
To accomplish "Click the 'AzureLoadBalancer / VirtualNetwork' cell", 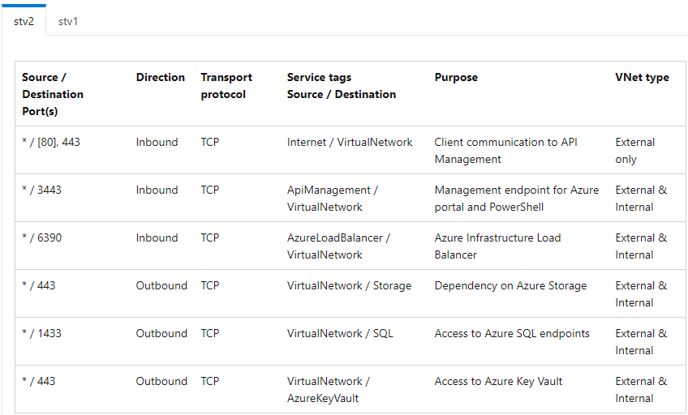I will tap(338, 246).
